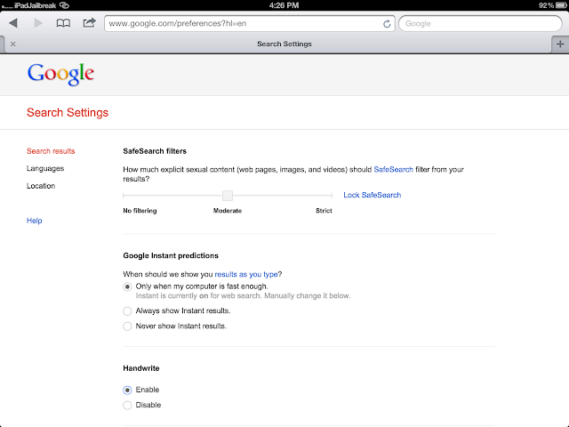The width and height of the screenshot is (569, 427).
Task: Click the SafeSearch filter slider handle
Action: pos(228,195)
